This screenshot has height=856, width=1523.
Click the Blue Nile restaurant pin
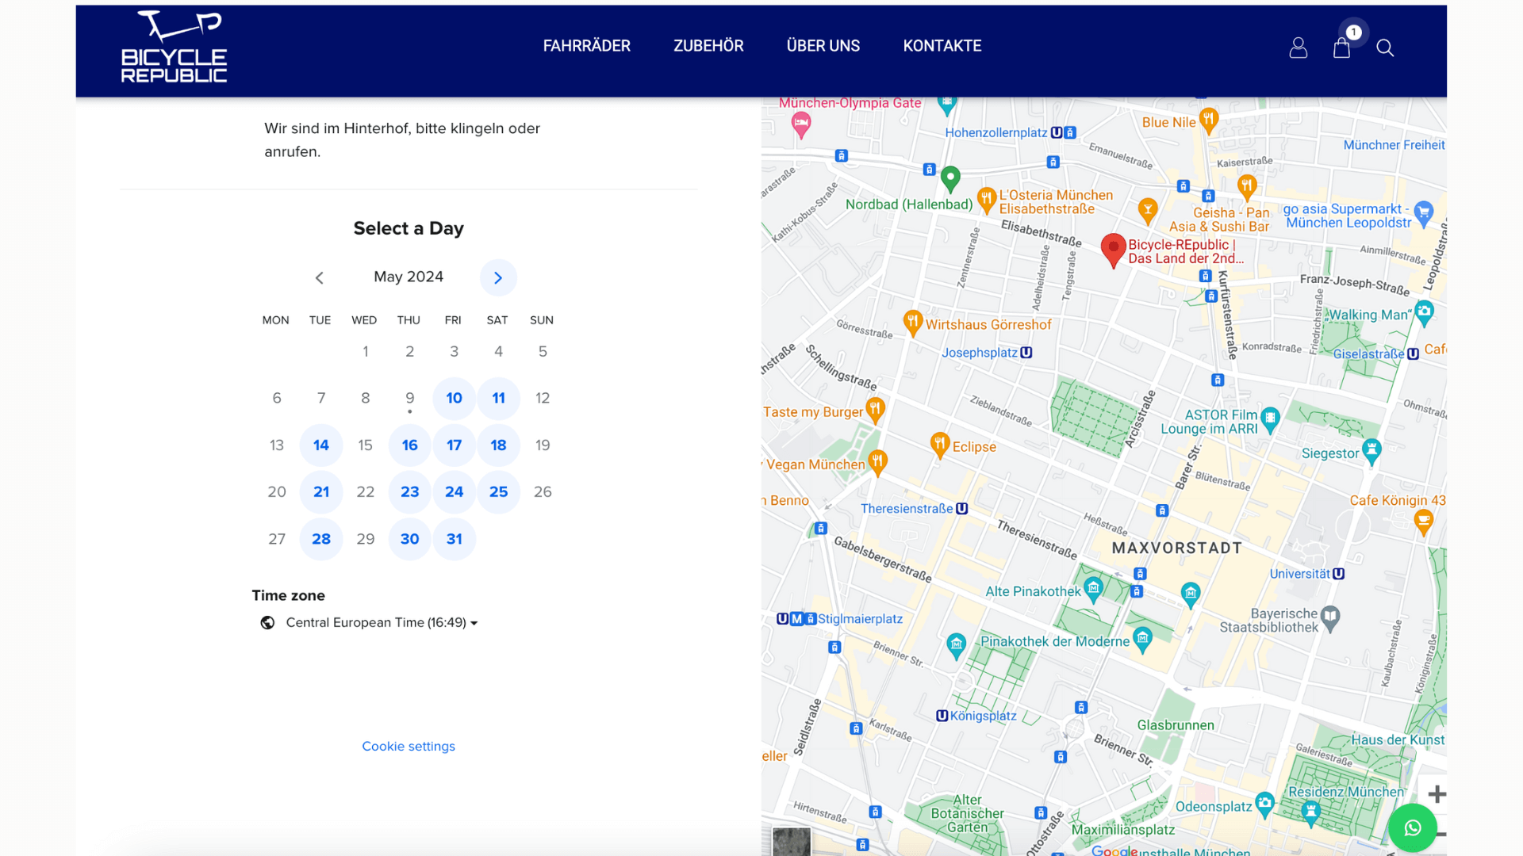tap(1208, 121)
